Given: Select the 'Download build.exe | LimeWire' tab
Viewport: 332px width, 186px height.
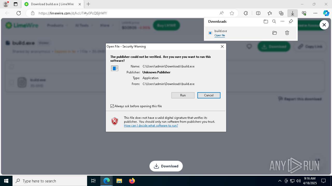Looking at the screenshot, I should tap(52, 4).
